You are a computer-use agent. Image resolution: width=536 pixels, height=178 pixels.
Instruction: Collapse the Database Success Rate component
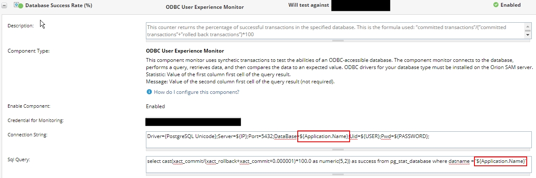[x=4, y=5]
